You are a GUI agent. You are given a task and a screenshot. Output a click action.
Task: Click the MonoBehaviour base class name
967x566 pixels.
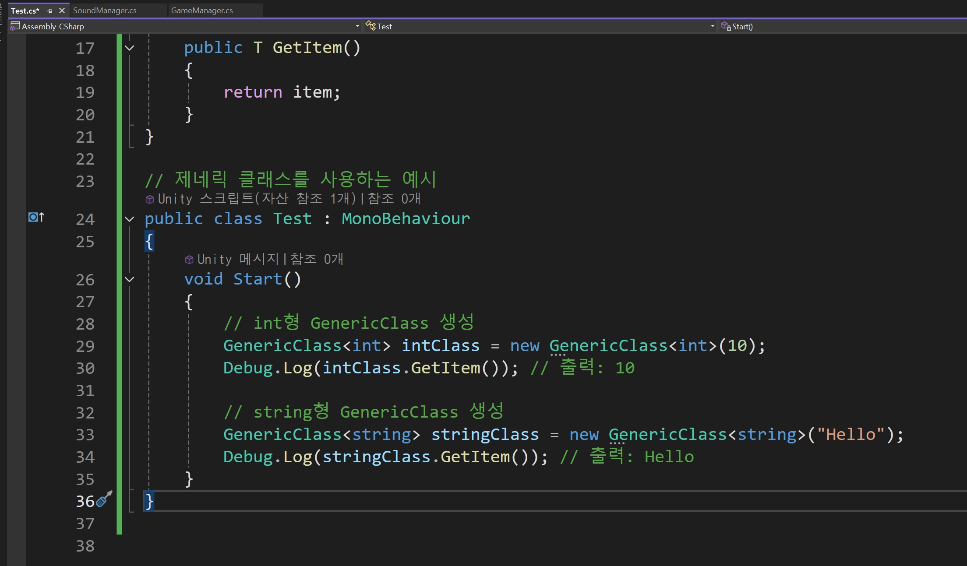(406, 218)
